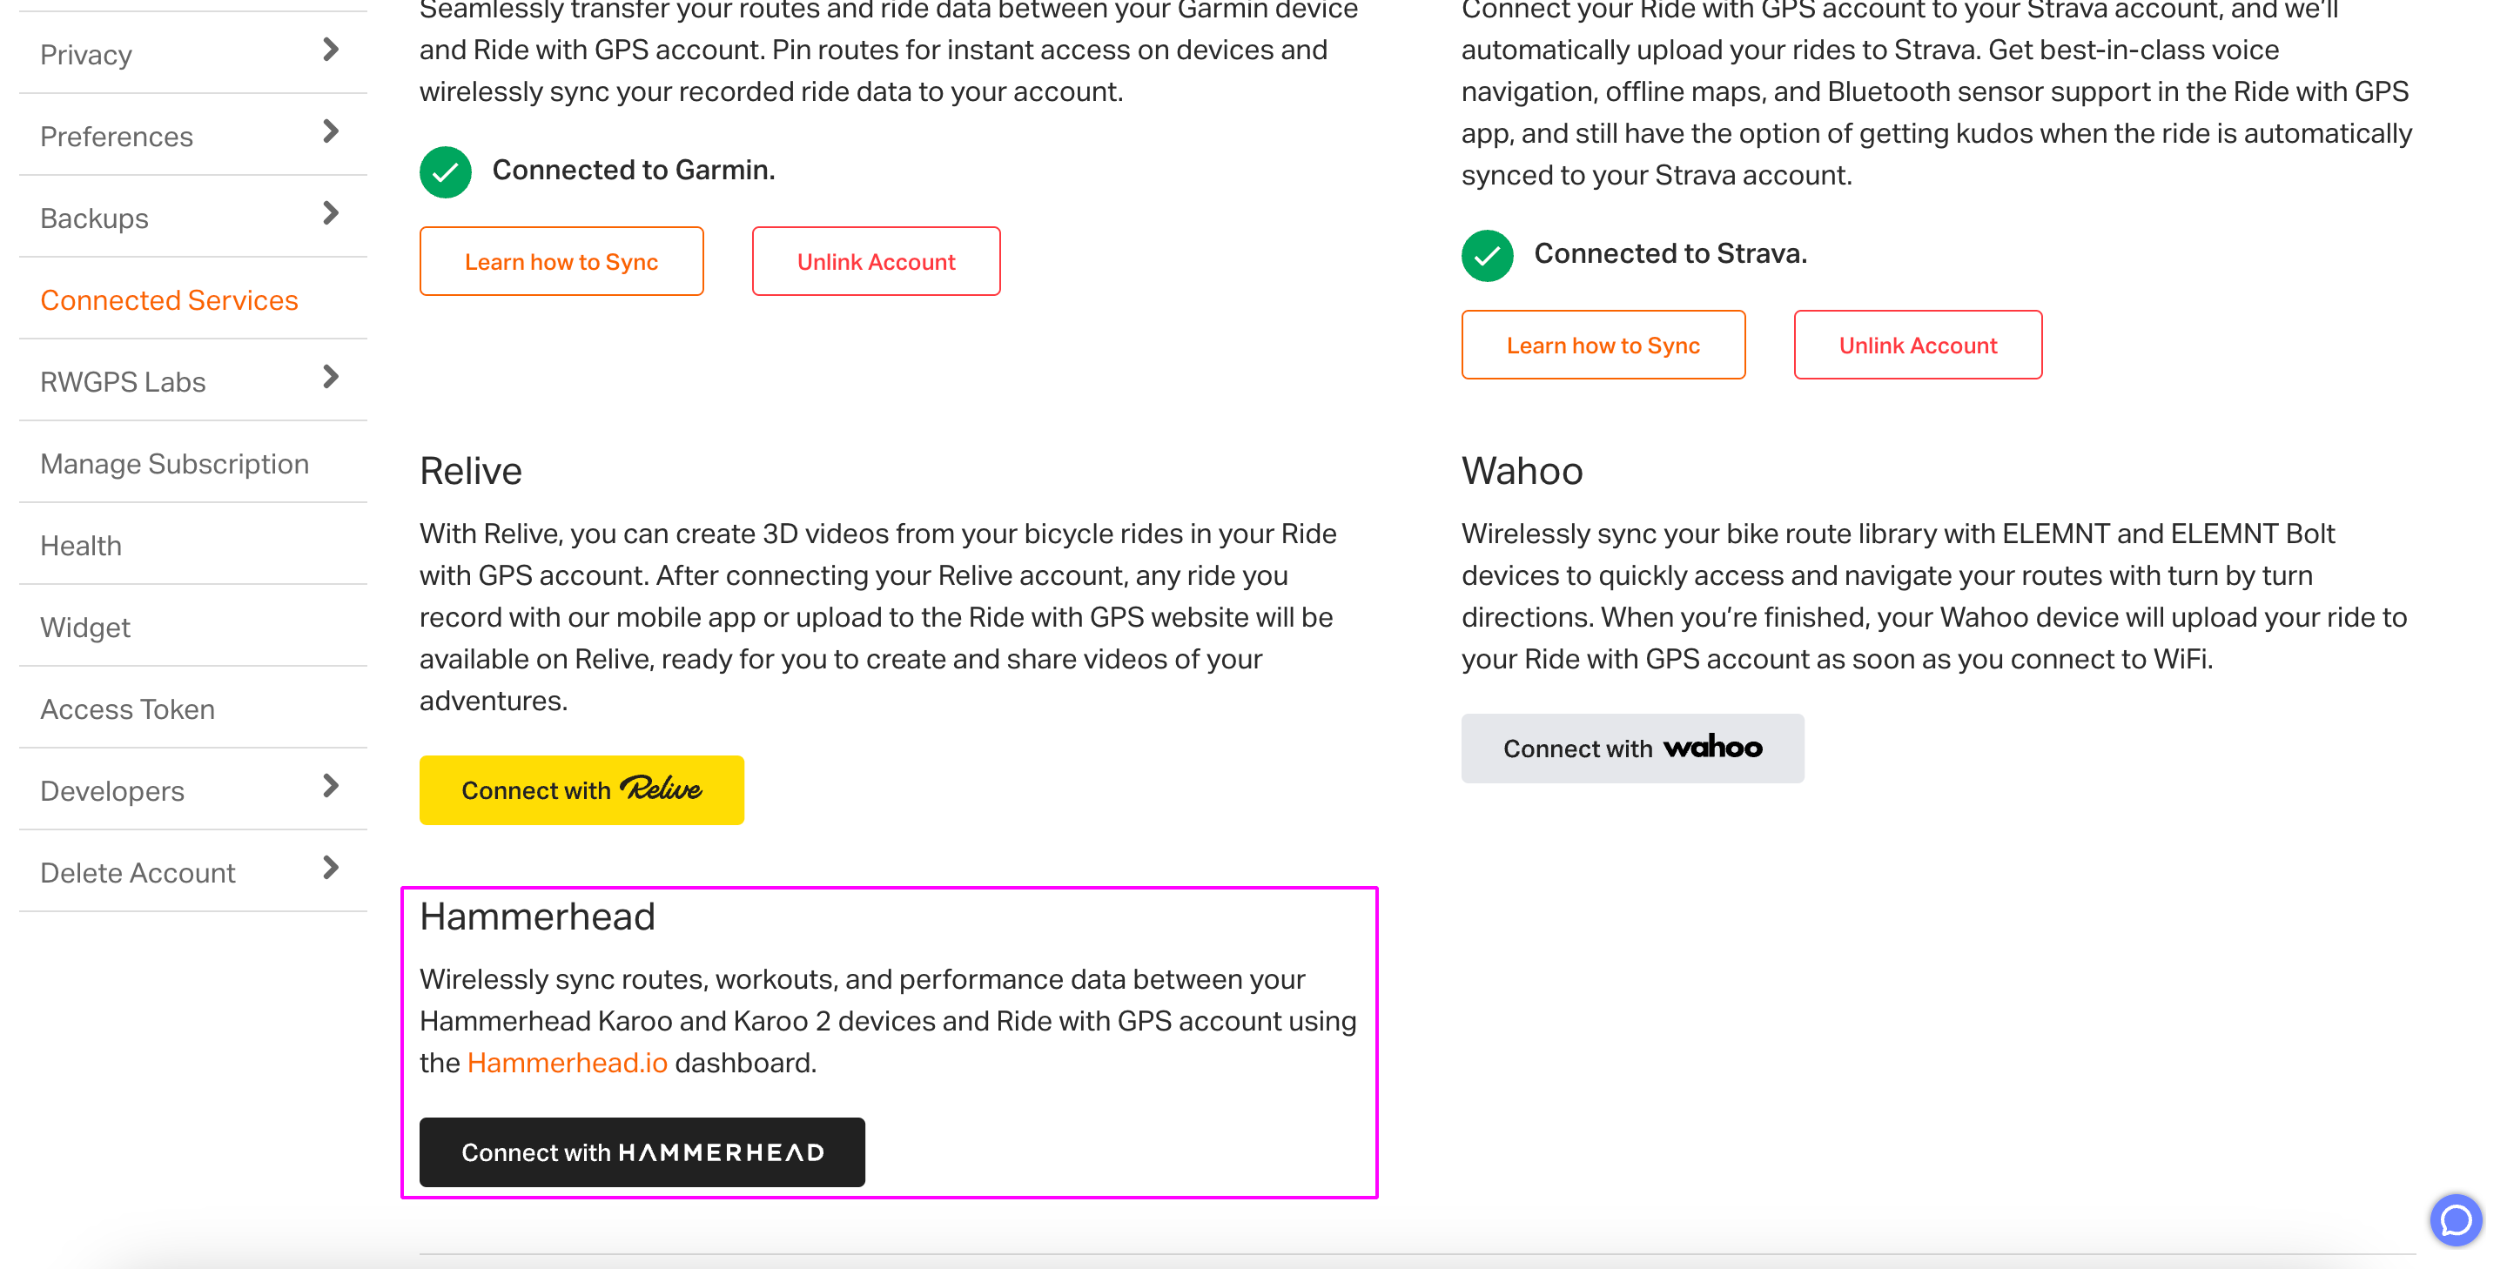Viewport: 2507px width, 1269px height.
Task: Open the Hammerhead.io link
Action: [x=567, y=1063]
